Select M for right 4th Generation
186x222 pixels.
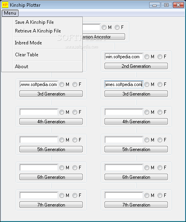pyautogui.click(x=147, y=112)
